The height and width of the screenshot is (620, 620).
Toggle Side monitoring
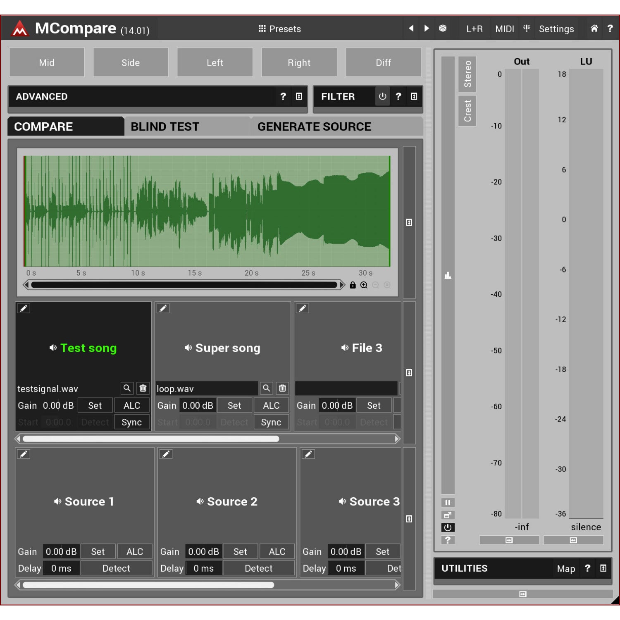131,62
